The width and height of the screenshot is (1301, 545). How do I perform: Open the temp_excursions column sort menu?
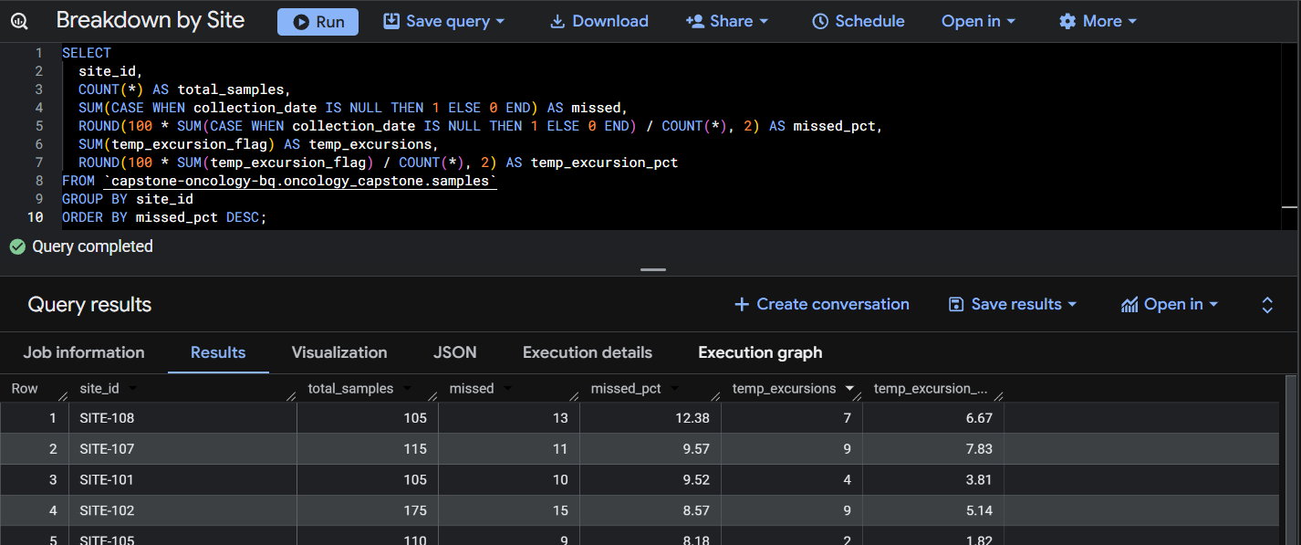tap(850, 389)
